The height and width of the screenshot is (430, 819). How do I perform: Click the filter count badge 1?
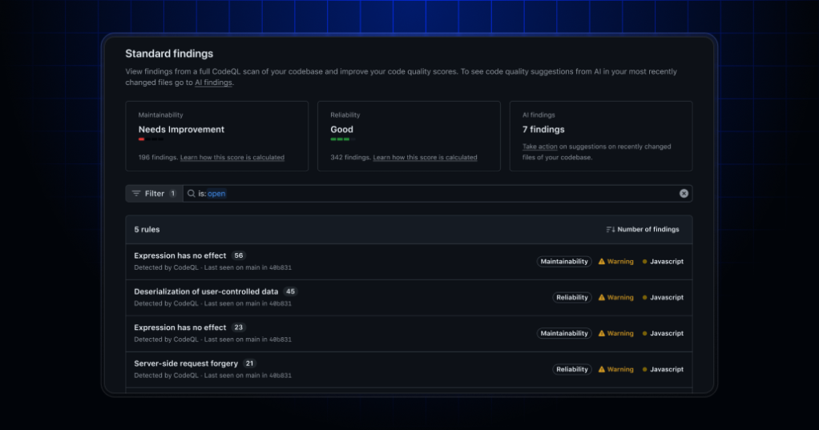point(173,194)
